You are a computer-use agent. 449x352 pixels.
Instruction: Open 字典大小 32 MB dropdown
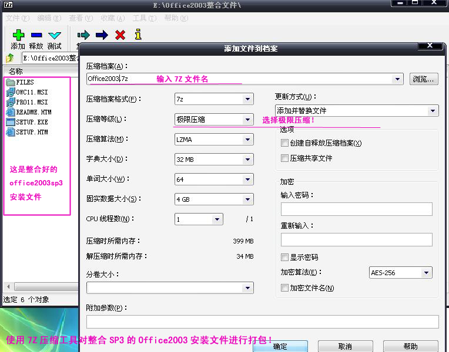point(247,159)
